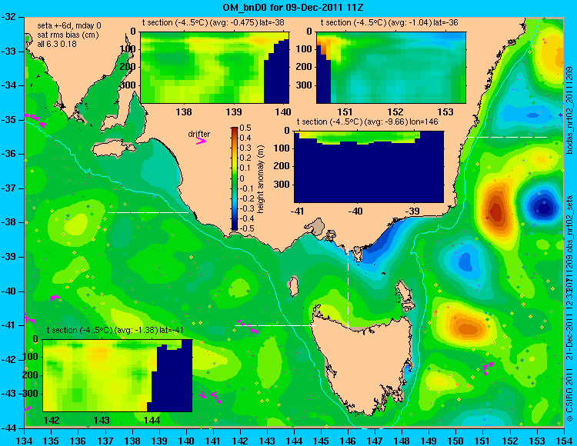Click the dark blue cold eddy core

(x=543, y=208)
